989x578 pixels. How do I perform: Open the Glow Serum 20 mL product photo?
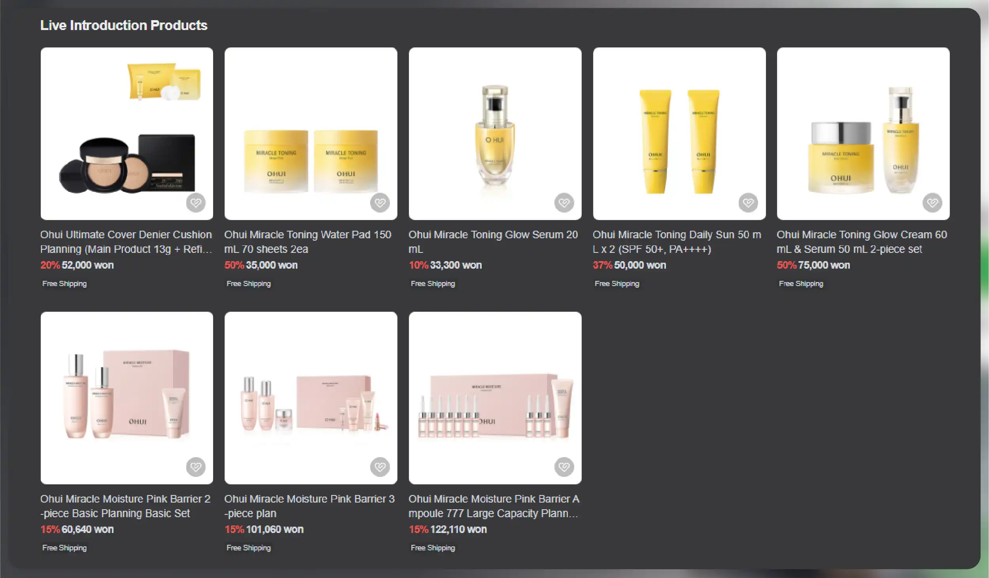(495, 134)
